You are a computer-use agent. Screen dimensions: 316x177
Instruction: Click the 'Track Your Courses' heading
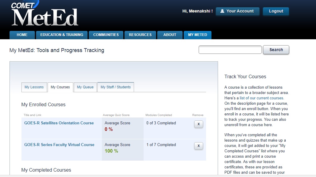245,76
